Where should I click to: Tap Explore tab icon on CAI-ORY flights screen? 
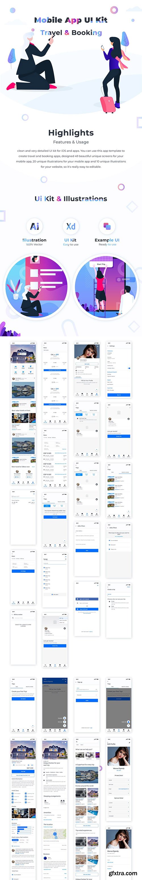45,422
